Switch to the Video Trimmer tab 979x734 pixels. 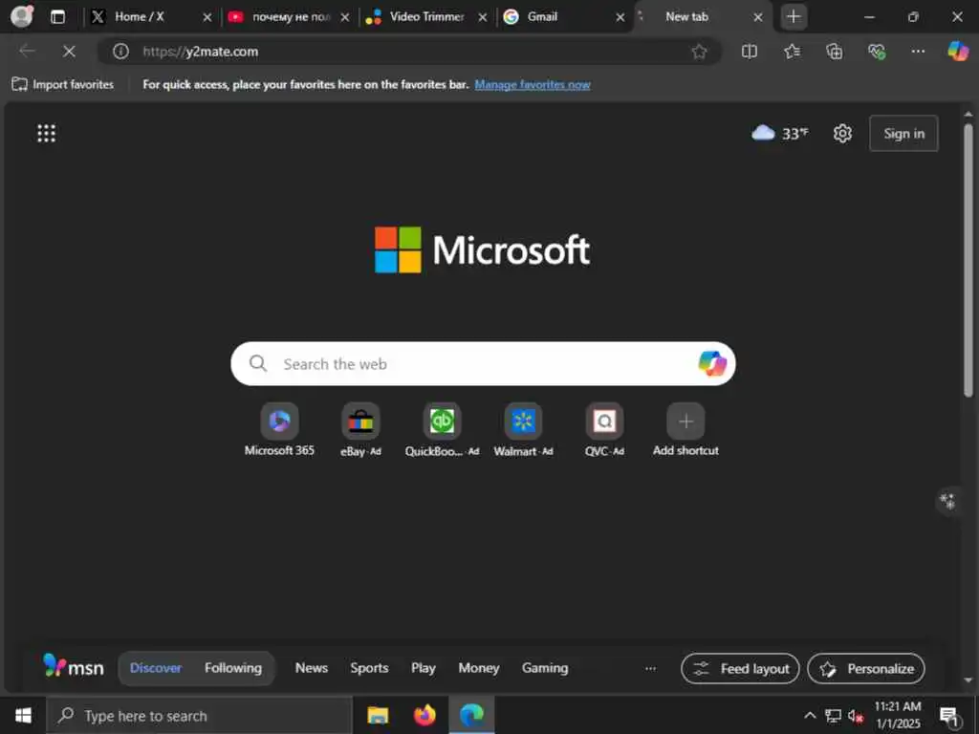point(426,17)
